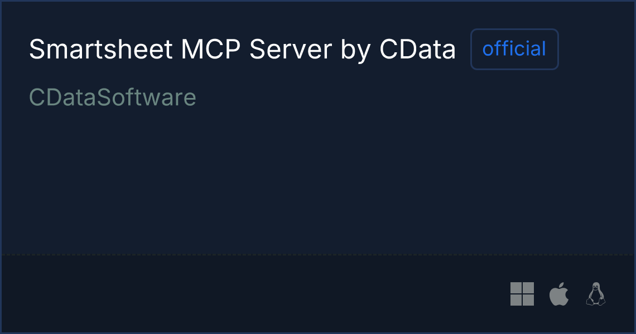Click the word Server in the card title
Image resolution: width=636 pixels, height=334 pixels.
pos(291,50)
